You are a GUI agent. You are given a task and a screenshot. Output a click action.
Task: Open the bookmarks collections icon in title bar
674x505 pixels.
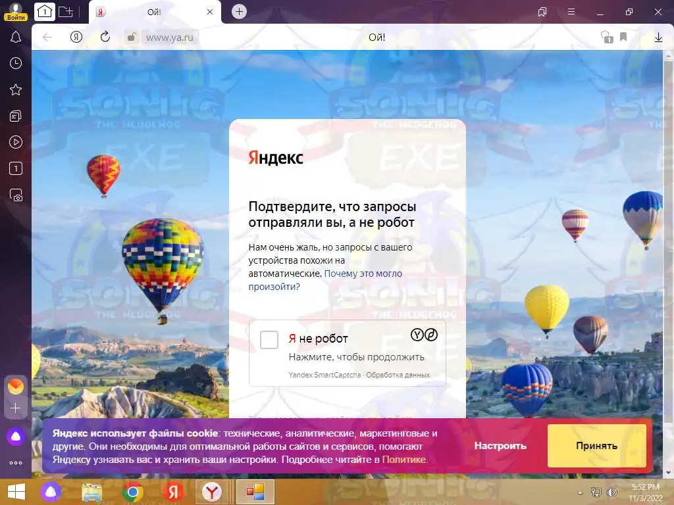[542, 12]
